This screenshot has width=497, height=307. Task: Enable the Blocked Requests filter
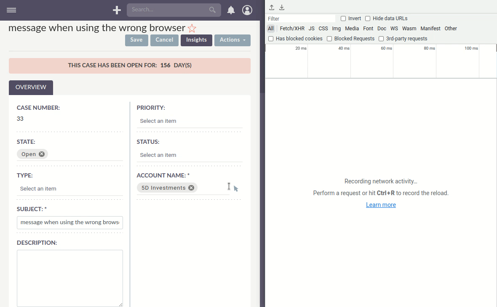(x=329, y=38)
